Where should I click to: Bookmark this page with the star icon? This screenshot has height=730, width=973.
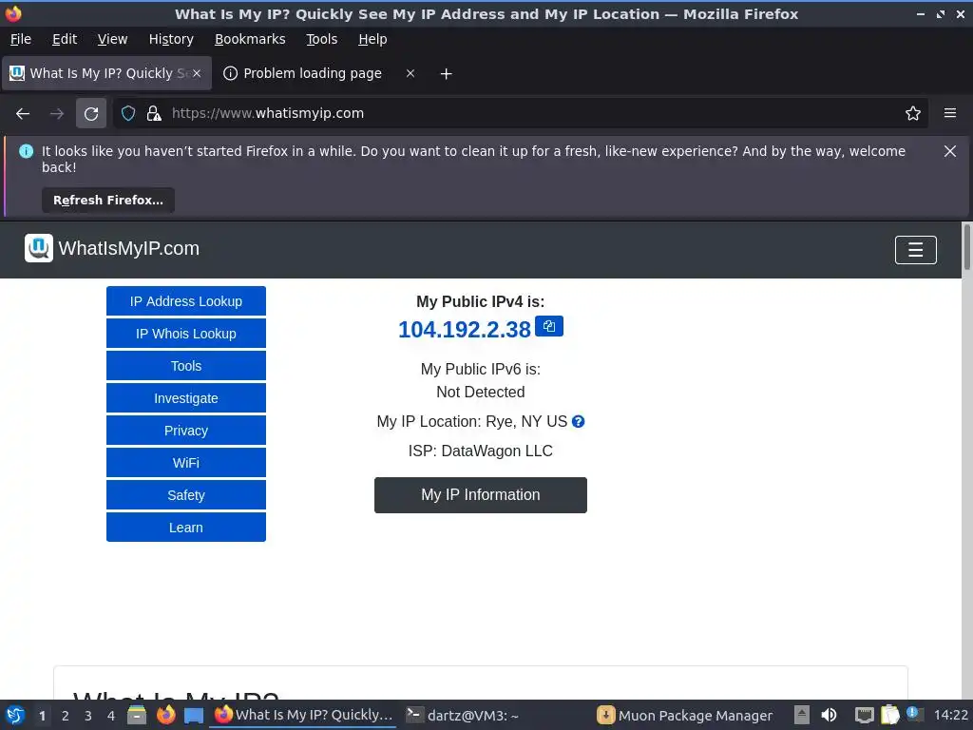912,114
